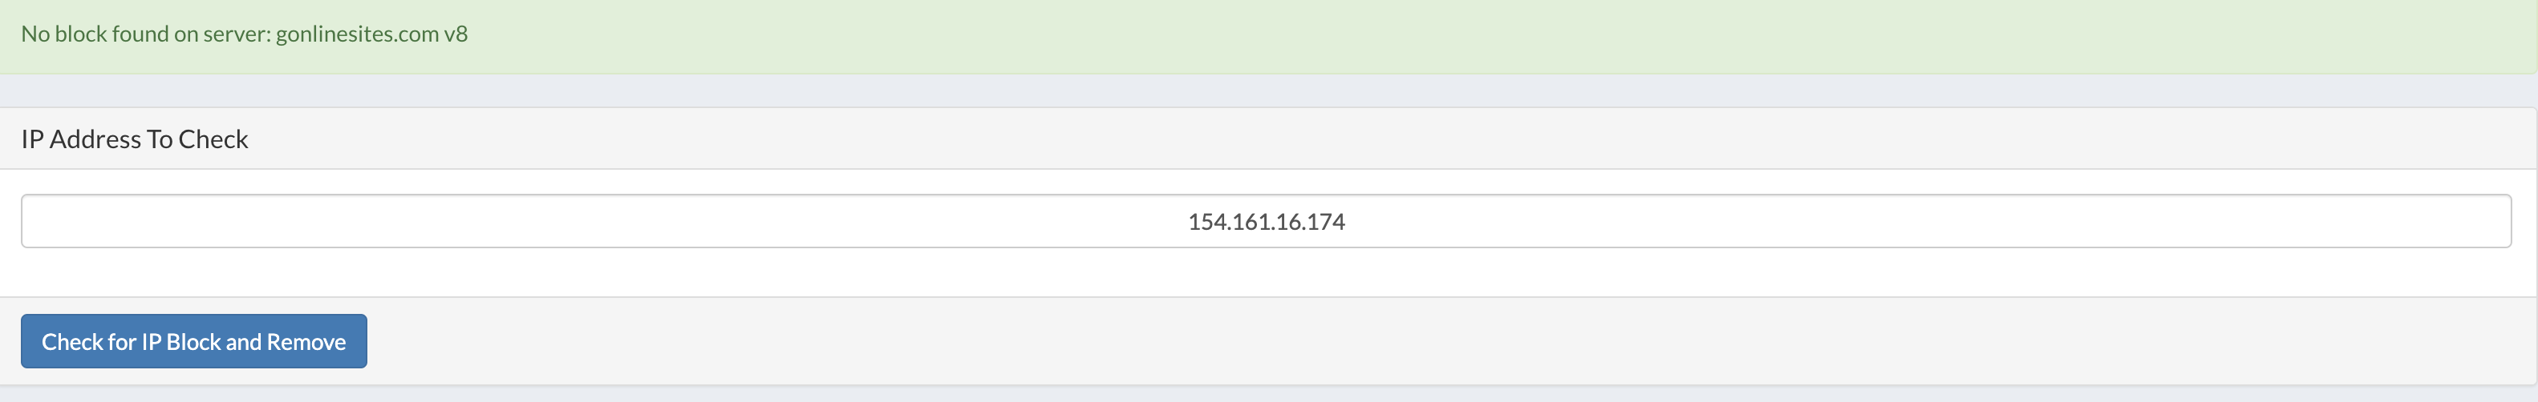Viewport: 2538px width, 402px height.
Task: Click the v8 version text in banner
Action: [x=456, y=34]
